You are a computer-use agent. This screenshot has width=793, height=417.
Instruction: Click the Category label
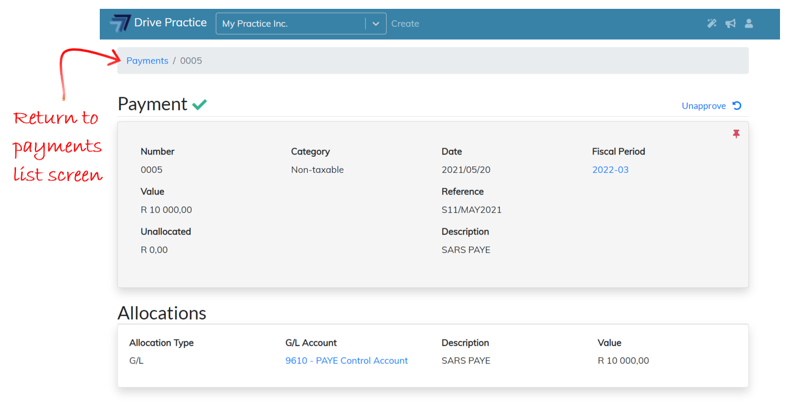(310, 152)
